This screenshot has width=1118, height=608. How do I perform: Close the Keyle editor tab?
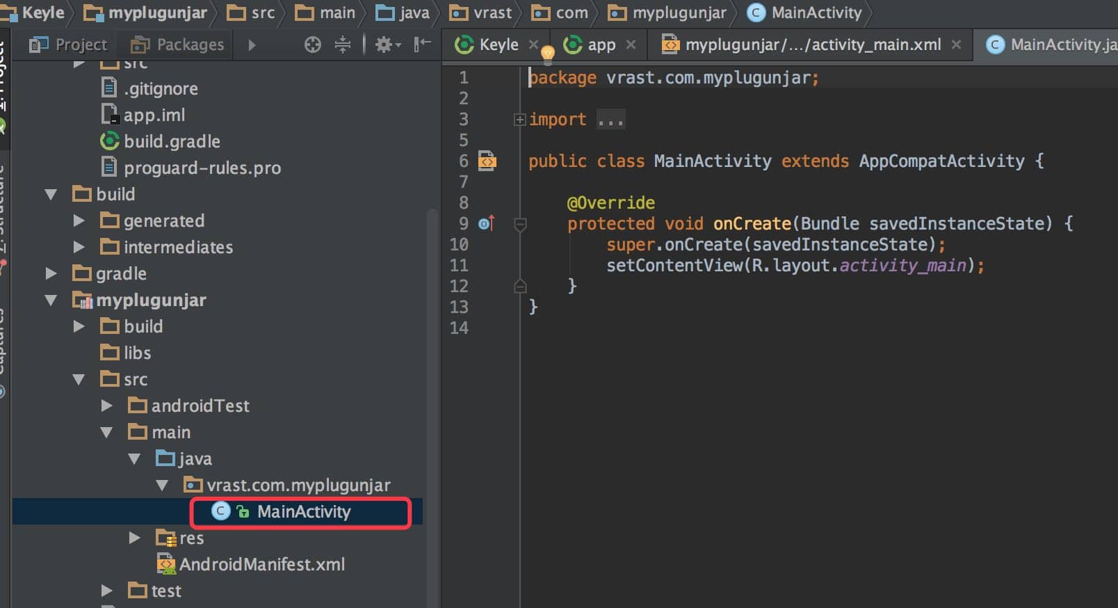pos(533,44)
